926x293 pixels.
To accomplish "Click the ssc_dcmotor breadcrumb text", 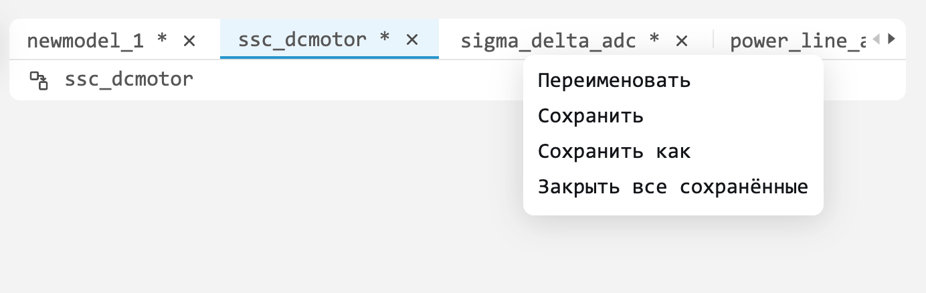I will (x=129, y=80).
